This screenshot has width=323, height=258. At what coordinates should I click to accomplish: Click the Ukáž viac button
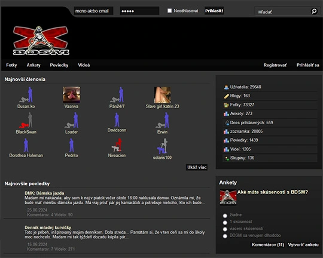point(197,167)
